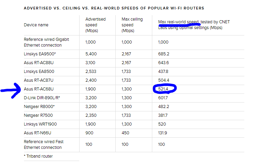Image resolution: width=269 pixels, height=162 pixels.
Task: Click the 685.2 real-world speed value
Action: (x=164, y=54)
